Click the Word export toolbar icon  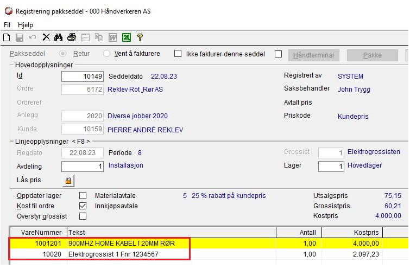(x=113, y=37)
